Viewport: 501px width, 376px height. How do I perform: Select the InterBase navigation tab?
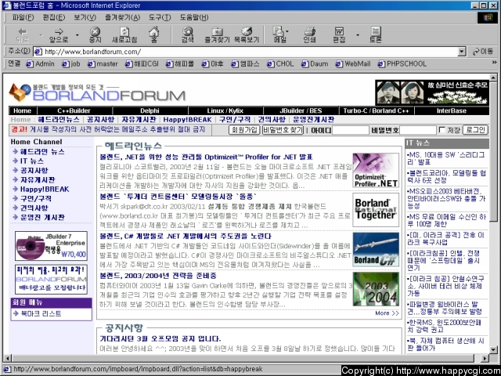(452, 110)
